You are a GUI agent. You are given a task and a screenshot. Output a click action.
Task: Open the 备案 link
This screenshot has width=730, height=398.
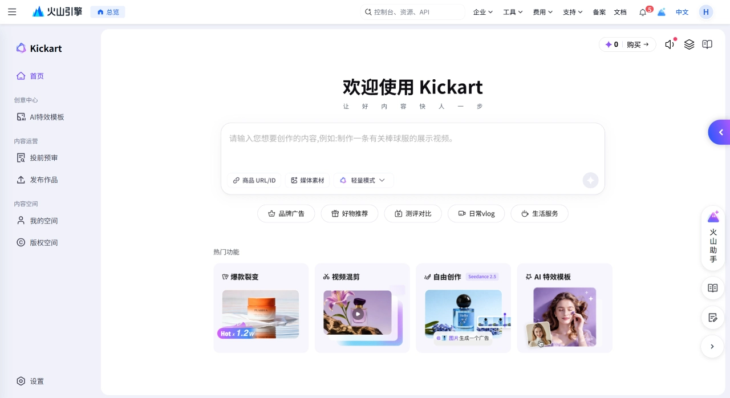tap(599, 12)
